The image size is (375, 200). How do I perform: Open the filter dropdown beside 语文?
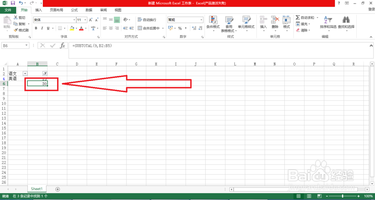point(25,74)
